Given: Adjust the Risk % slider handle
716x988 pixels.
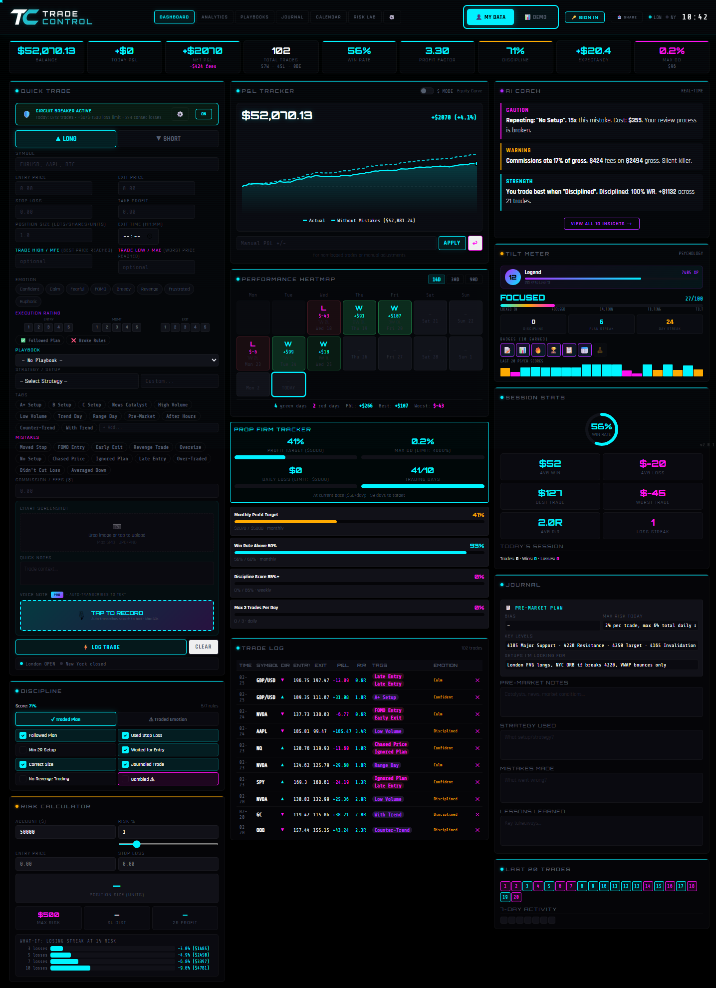Looking at the screenshot, I should [137, 844].
